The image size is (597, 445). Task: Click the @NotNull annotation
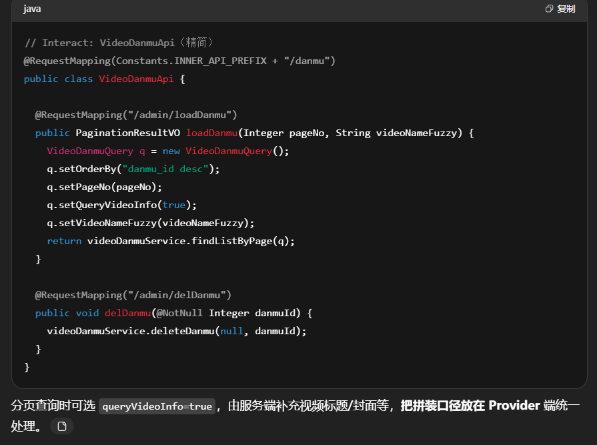(x=179, y=313)
